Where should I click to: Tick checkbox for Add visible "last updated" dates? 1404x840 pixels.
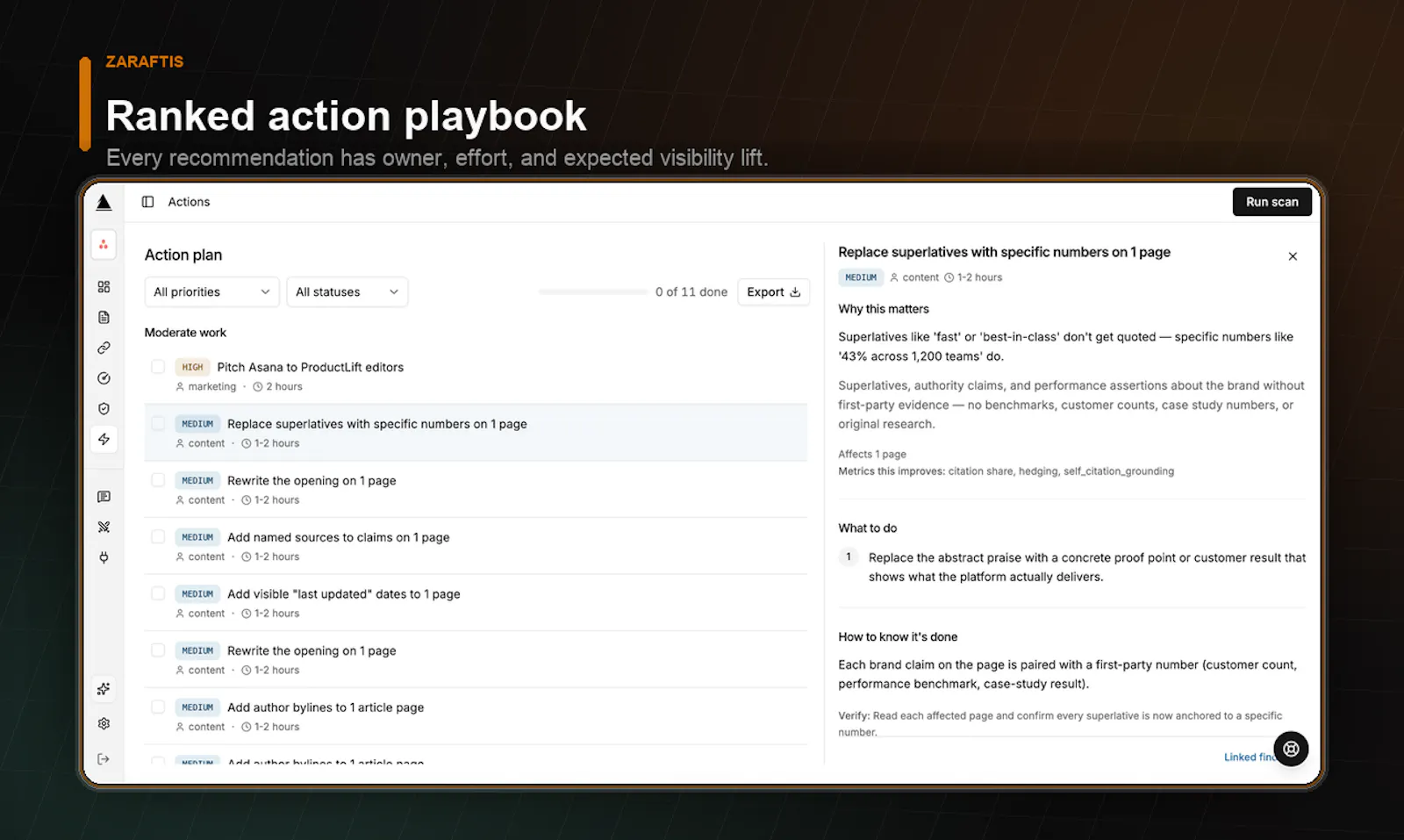pyautogui.click(x=158, y=593)
